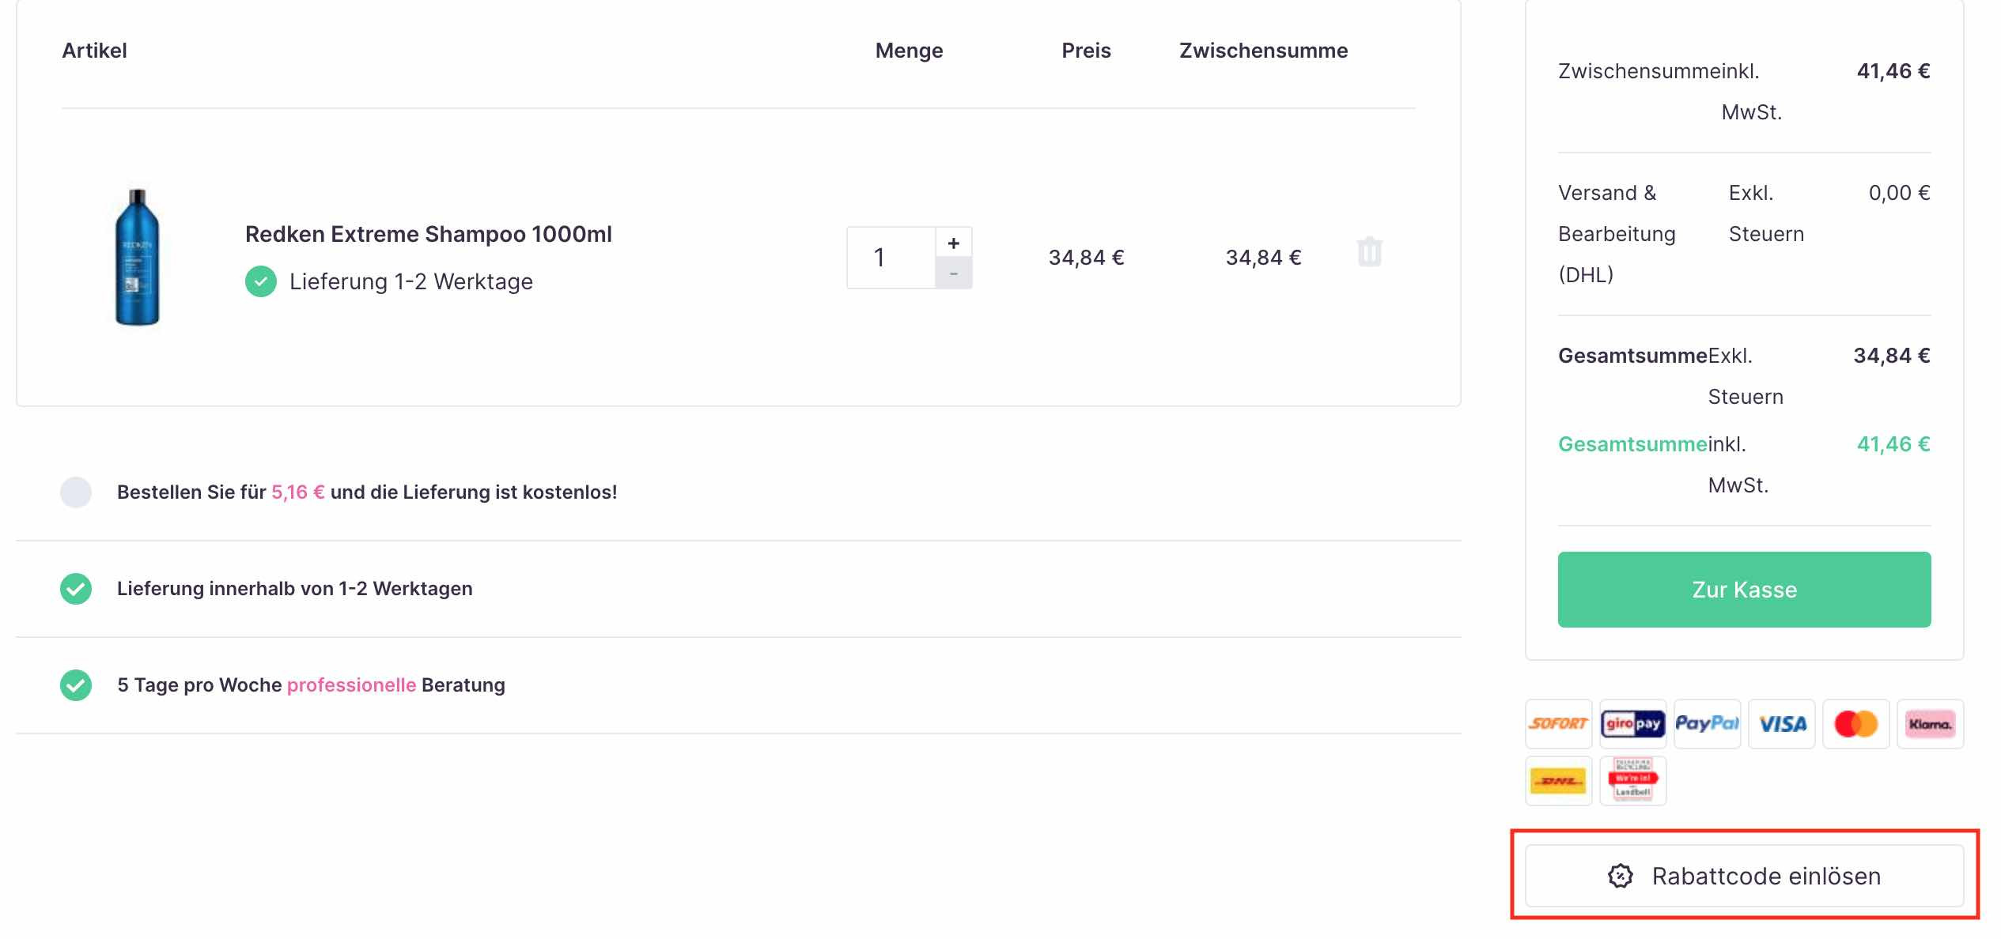The width and height of the screenshot is (2001, 939).
Task: Click the PayPal payment logo
Action: pos(1707,723)
